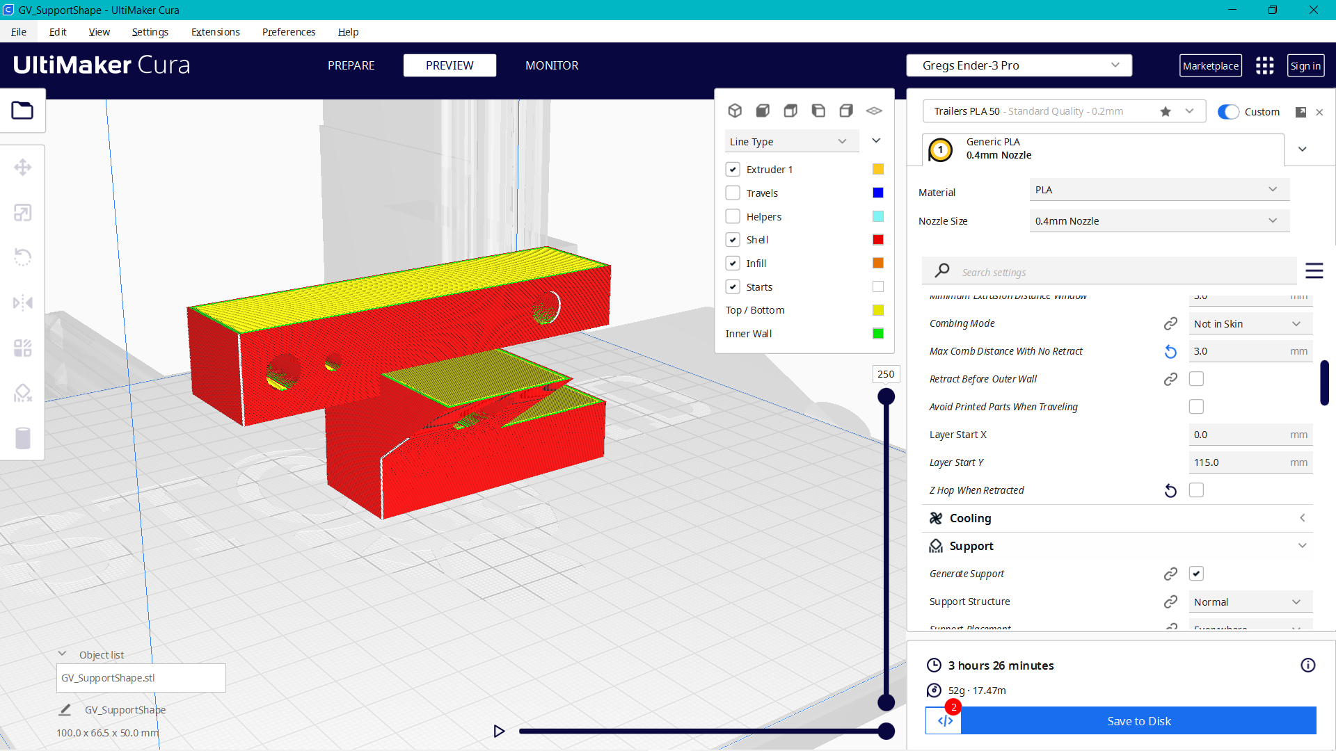Uncheck Generate Support
1336x751 pixels.
click(1196, 574)
